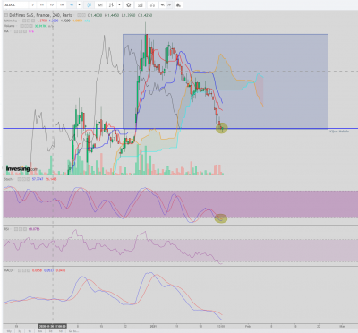Click the cloud save chart icon
Image resolution: width=358 pixels, height=333 pixels.
click(x=178, y=5)
